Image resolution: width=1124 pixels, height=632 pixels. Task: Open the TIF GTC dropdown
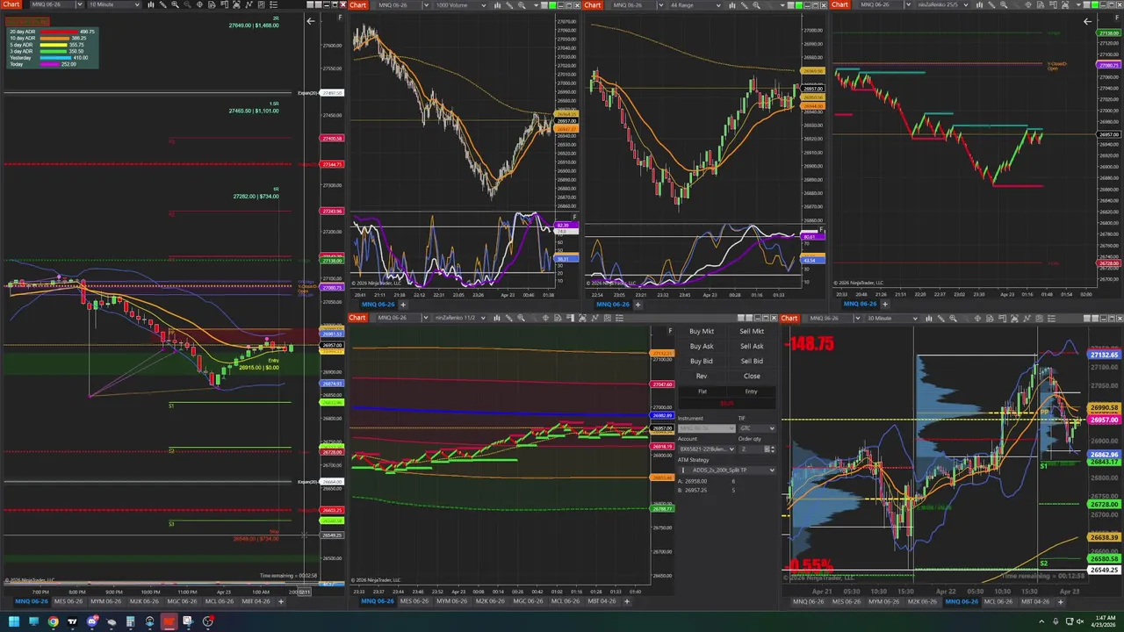(757, 428)
